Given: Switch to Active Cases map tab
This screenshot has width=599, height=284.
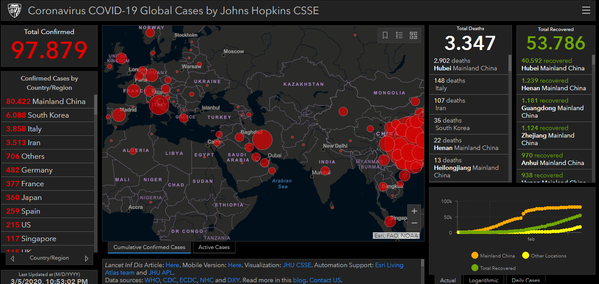Looking at the screenshot, I should (x=214, y=247).
